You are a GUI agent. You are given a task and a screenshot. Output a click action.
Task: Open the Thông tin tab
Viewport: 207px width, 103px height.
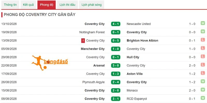[x=10, y=5]
